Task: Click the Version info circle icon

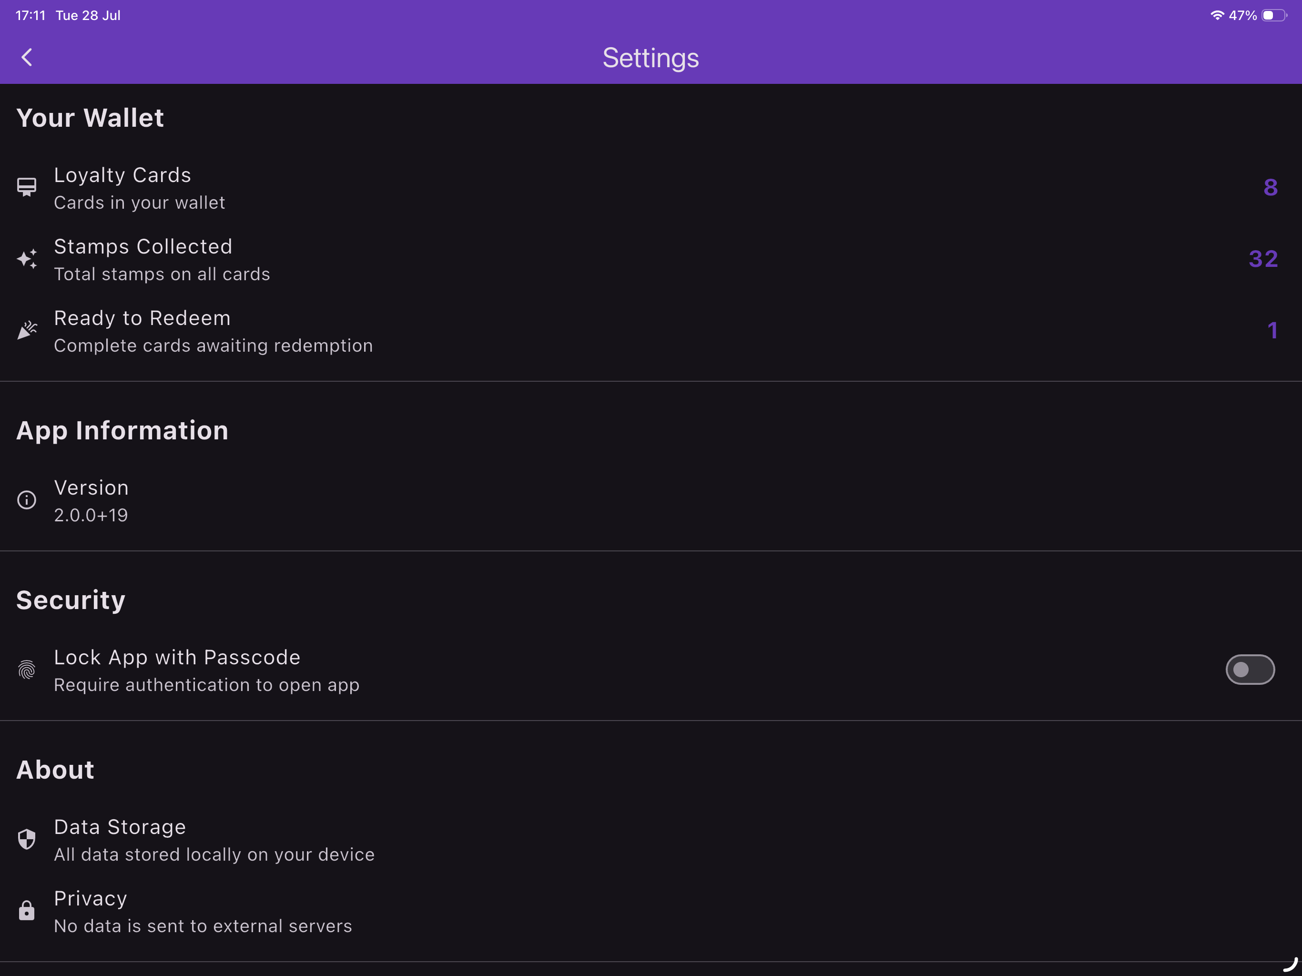Action: (x=27, y=500)
